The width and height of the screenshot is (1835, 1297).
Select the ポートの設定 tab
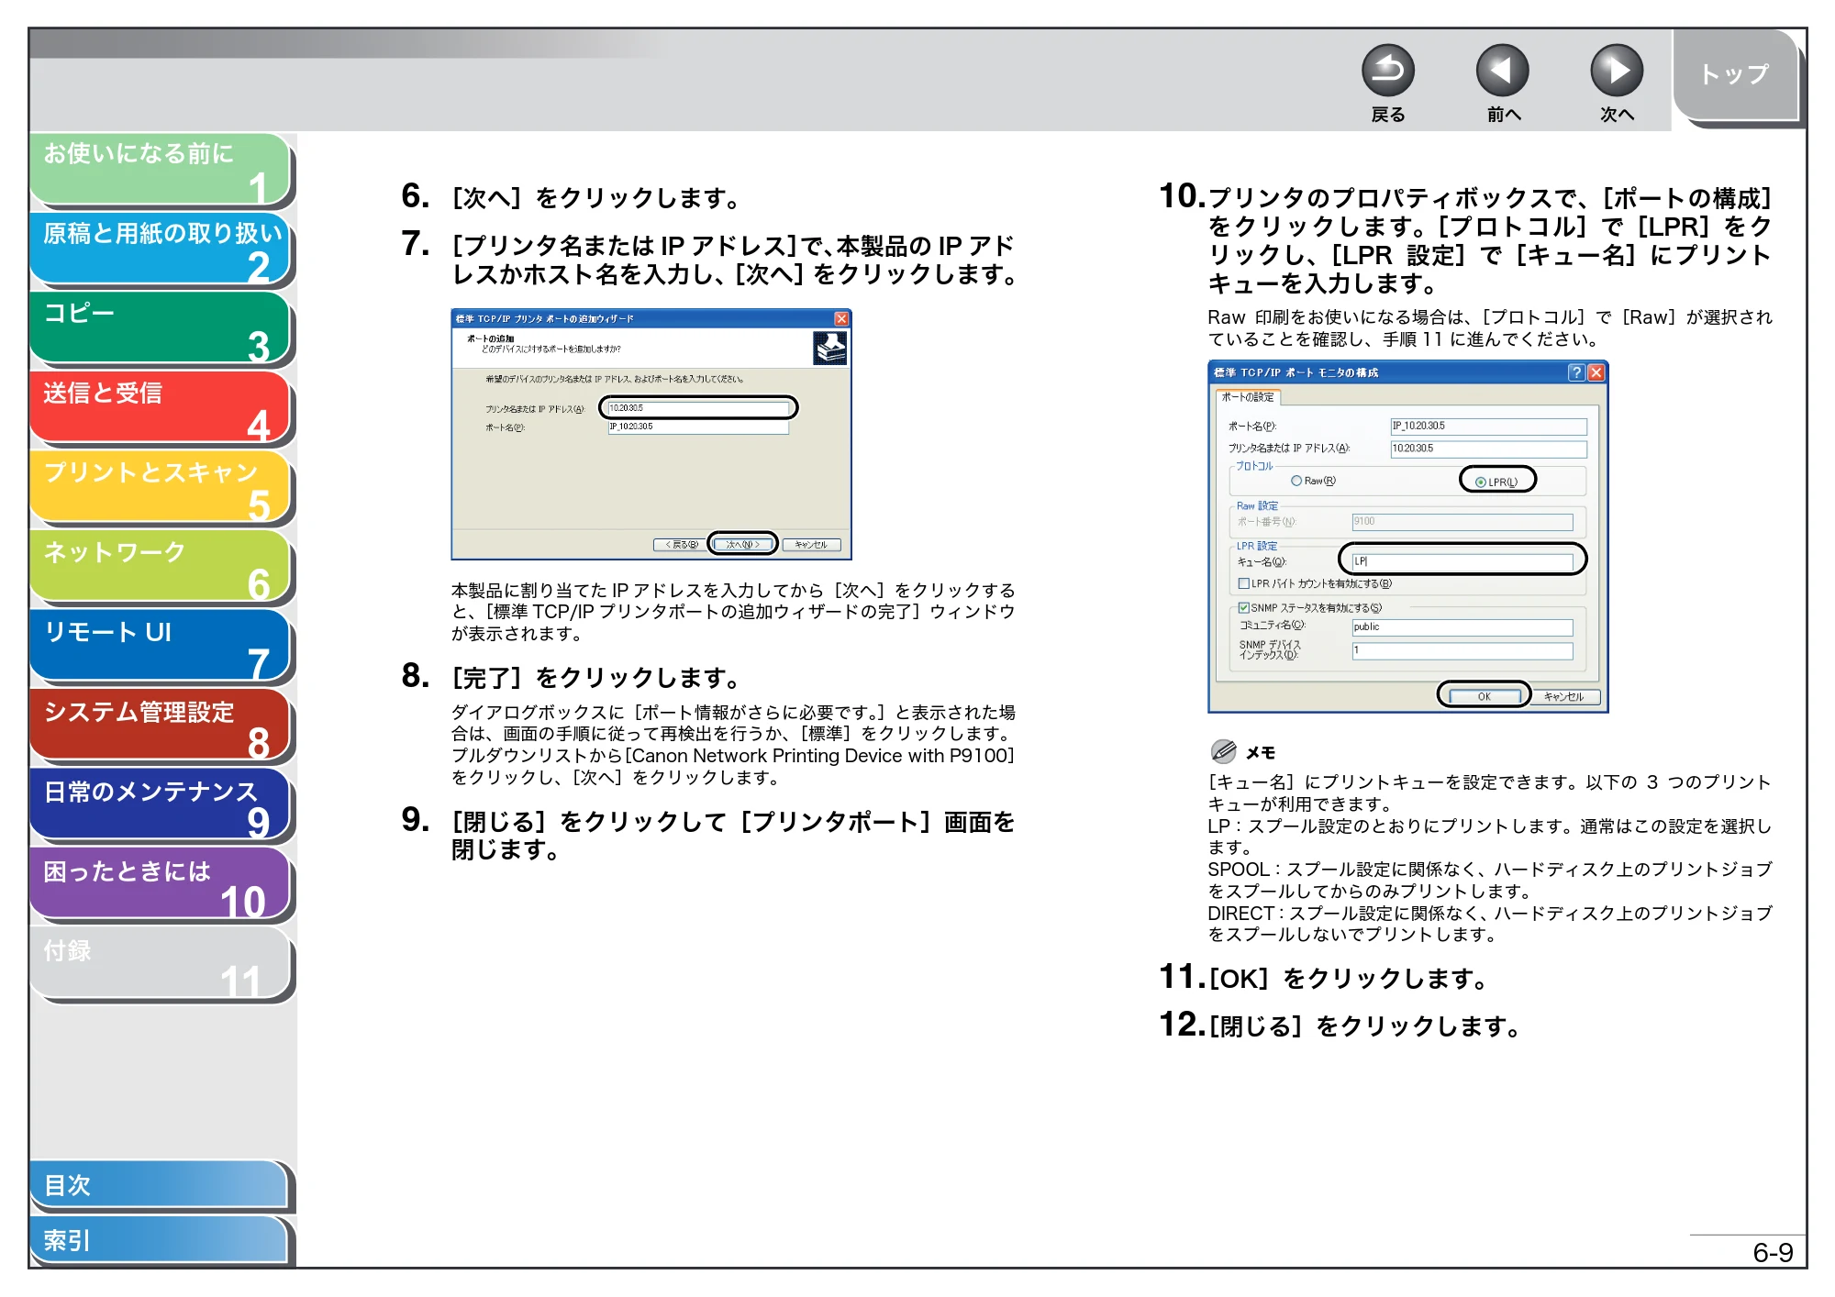pos(1248,397)
